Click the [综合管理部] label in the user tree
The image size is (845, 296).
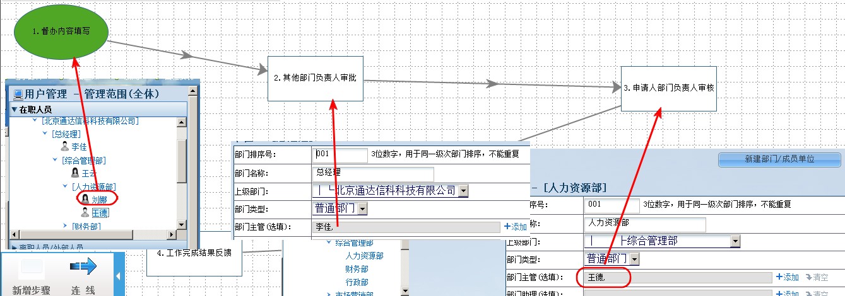point(83,161)
